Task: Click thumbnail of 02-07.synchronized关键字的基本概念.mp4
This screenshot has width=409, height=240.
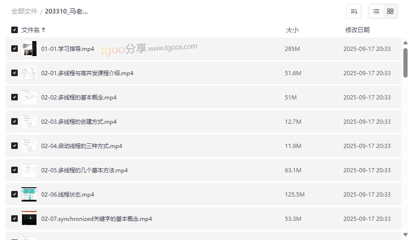Action: pyautogui.click(x=29, y=219)
